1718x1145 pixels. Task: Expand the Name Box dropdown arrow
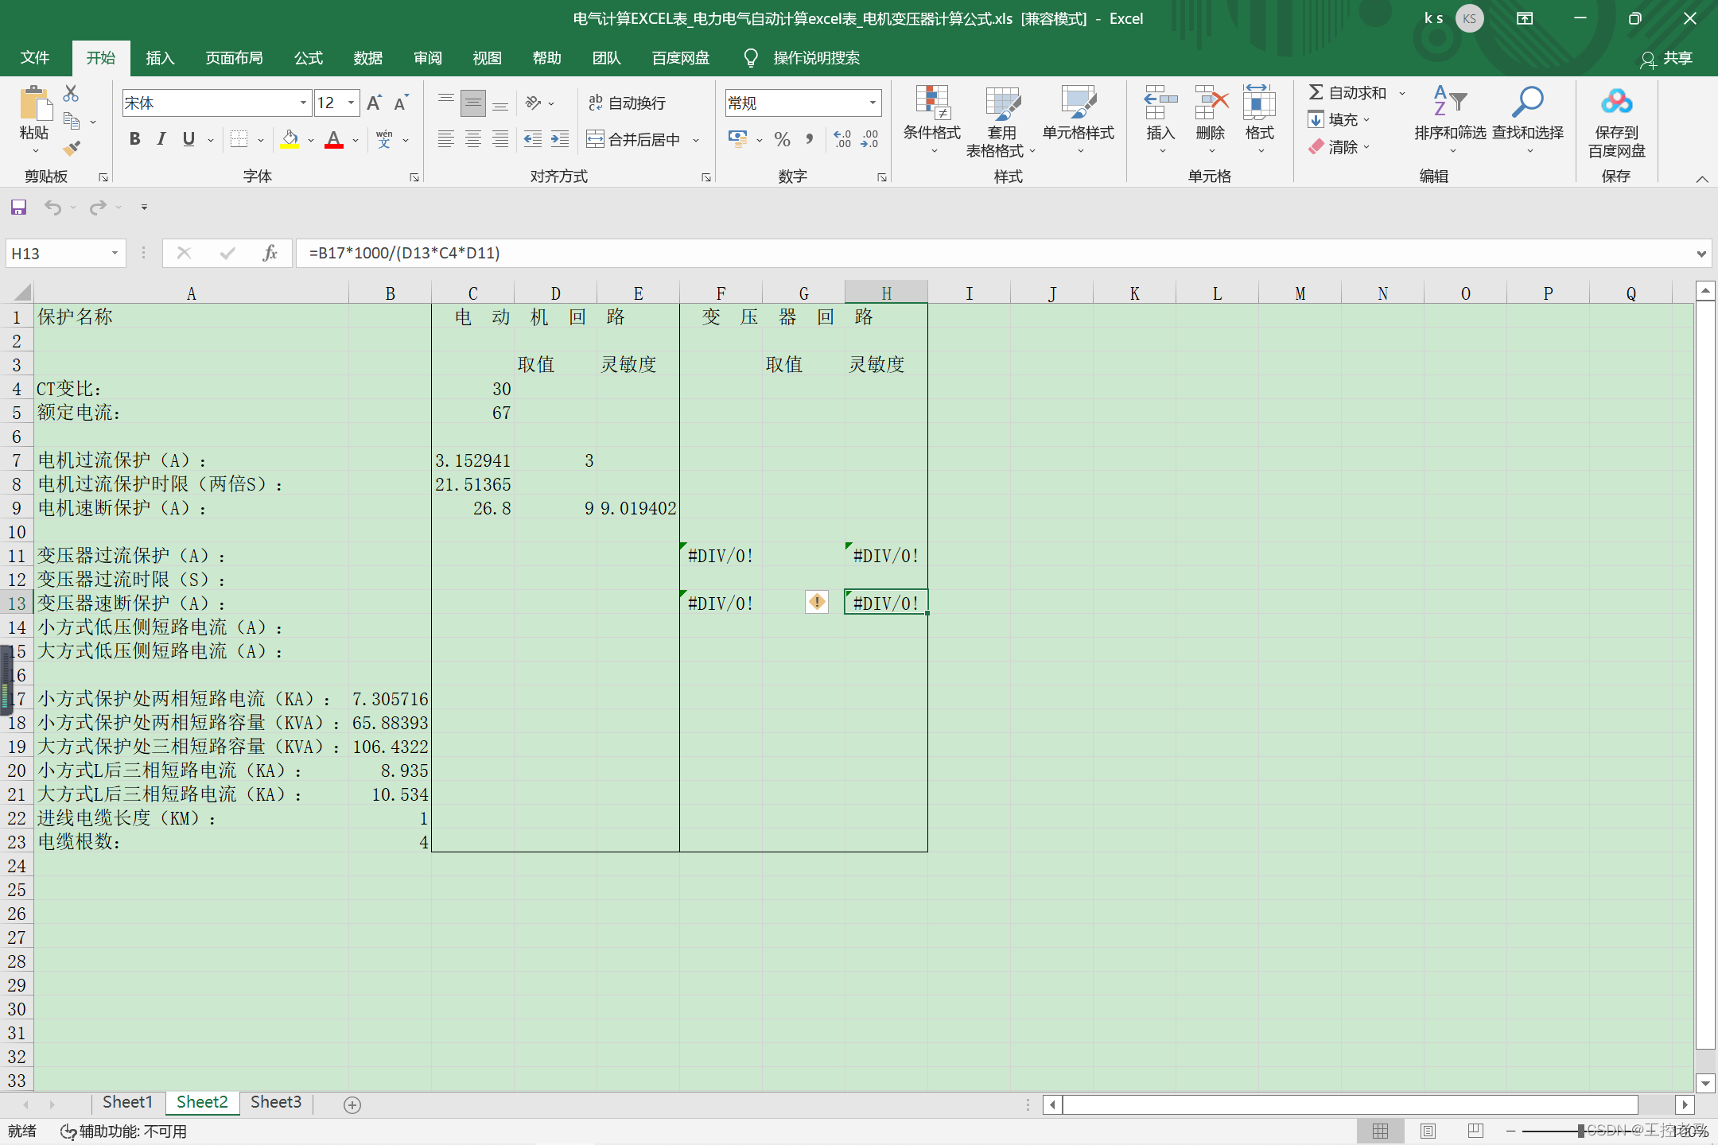(x=115, y=253)
